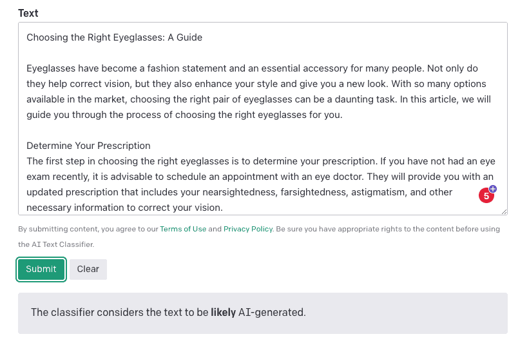Click "AI Text Classifier" in the disclaimer
Screen dimensions: 529x352
(57, 244)
